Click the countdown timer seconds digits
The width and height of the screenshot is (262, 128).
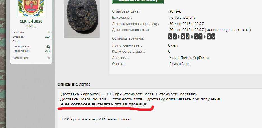pos(211,37)
